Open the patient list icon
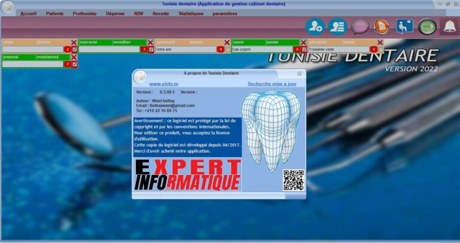Screen dimensions: 460x243 click(x=337, y=27)
